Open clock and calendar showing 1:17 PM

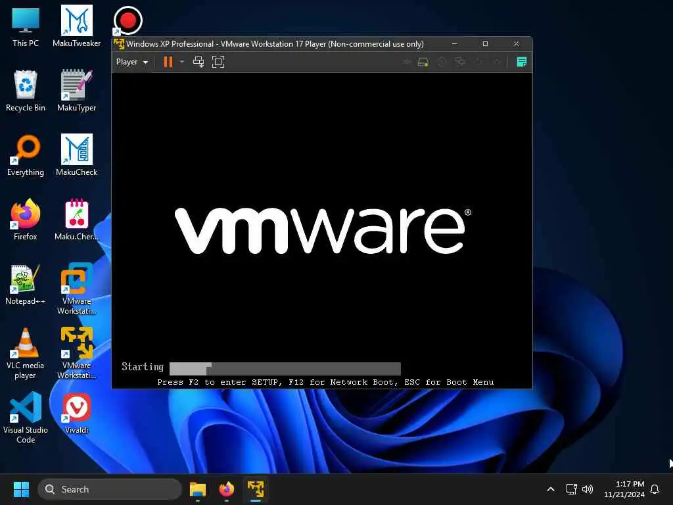click(x=624, y=489)
